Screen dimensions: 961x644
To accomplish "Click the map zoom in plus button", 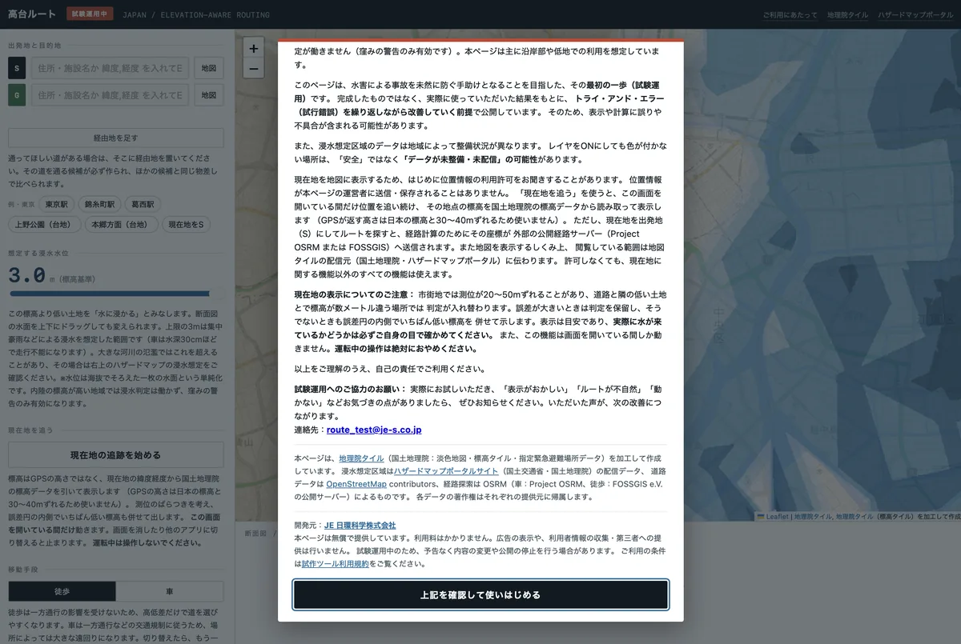I will coord(253,48).
